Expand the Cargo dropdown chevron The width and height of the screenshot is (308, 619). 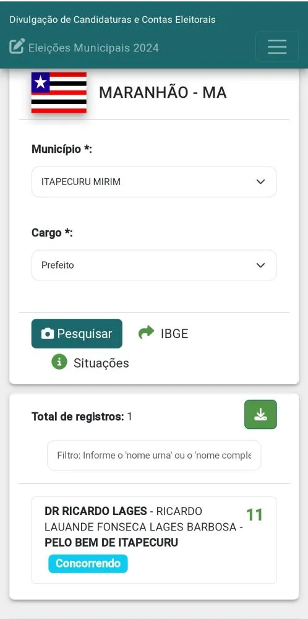point(260,266)
